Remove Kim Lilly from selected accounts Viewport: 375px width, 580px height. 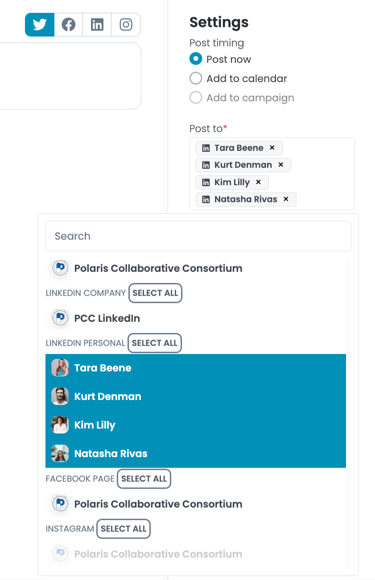pos(258,182)
